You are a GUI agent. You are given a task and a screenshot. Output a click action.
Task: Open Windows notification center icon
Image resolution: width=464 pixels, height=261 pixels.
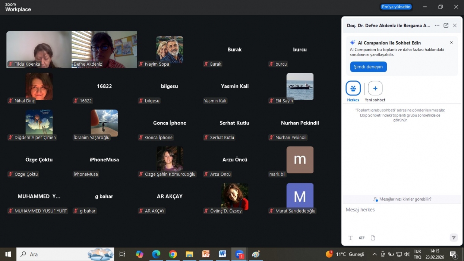tap(454, 254)
